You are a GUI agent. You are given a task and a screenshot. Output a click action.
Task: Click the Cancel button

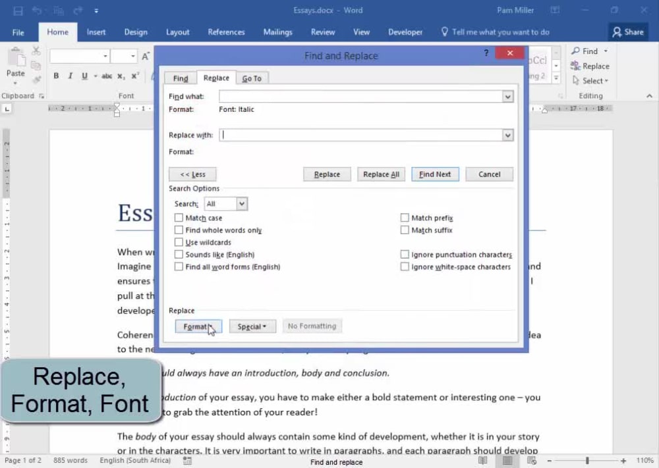489,174
